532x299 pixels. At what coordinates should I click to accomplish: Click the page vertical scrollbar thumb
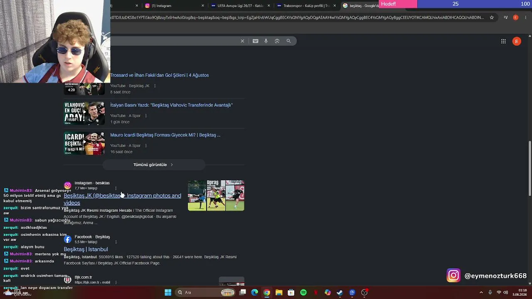tap(530, 169)
